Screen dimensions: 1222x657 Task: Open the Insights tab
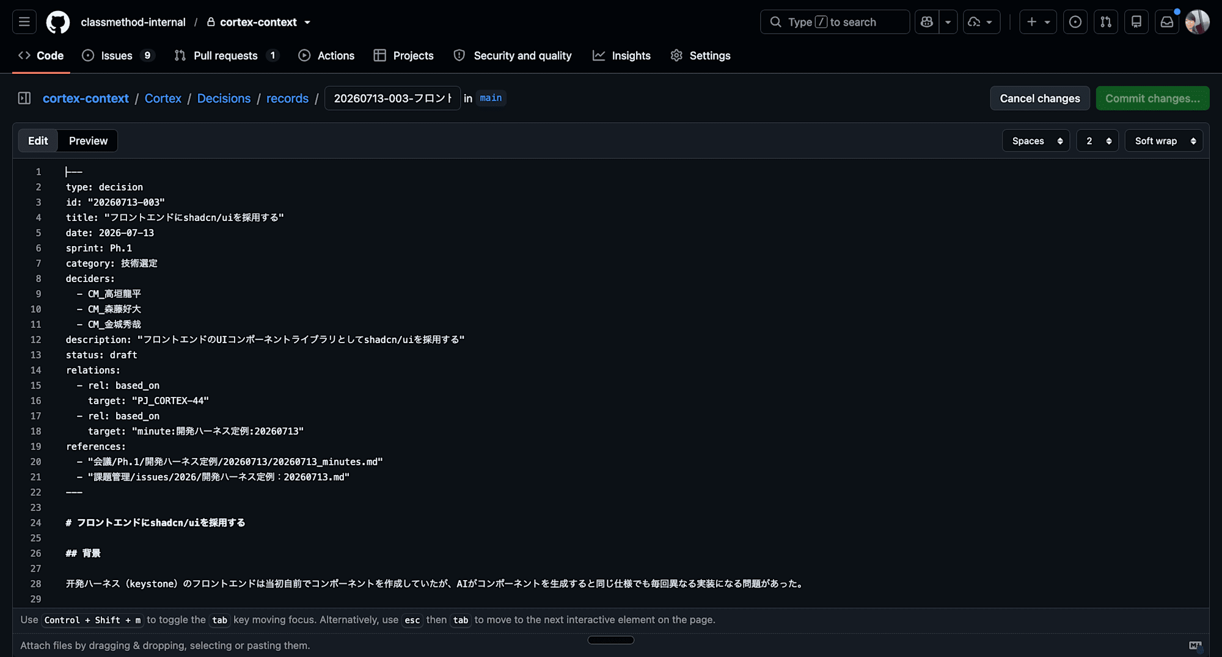pyautogui.click(x=621, y=56)
